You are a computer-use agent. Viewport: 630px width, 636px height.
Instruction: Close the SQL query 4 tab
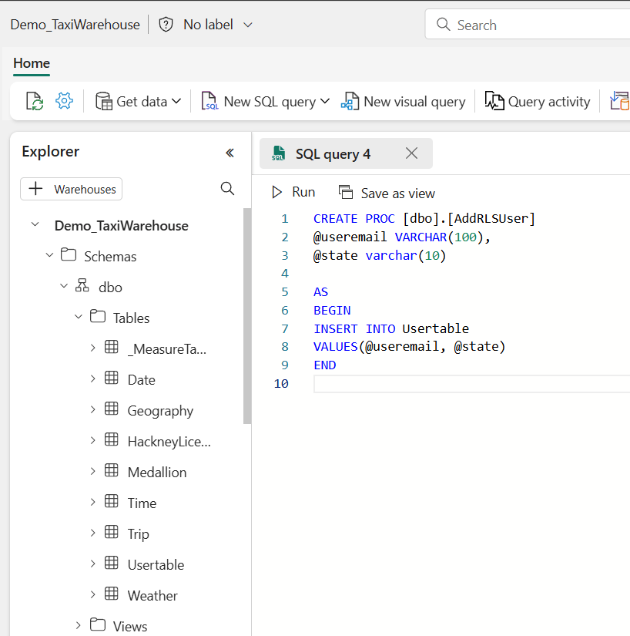(x=411, y=153)
